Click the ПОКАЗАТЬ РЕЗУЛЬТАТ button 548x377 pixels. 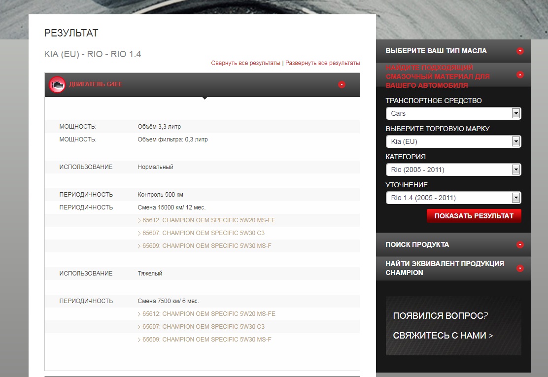474,216
